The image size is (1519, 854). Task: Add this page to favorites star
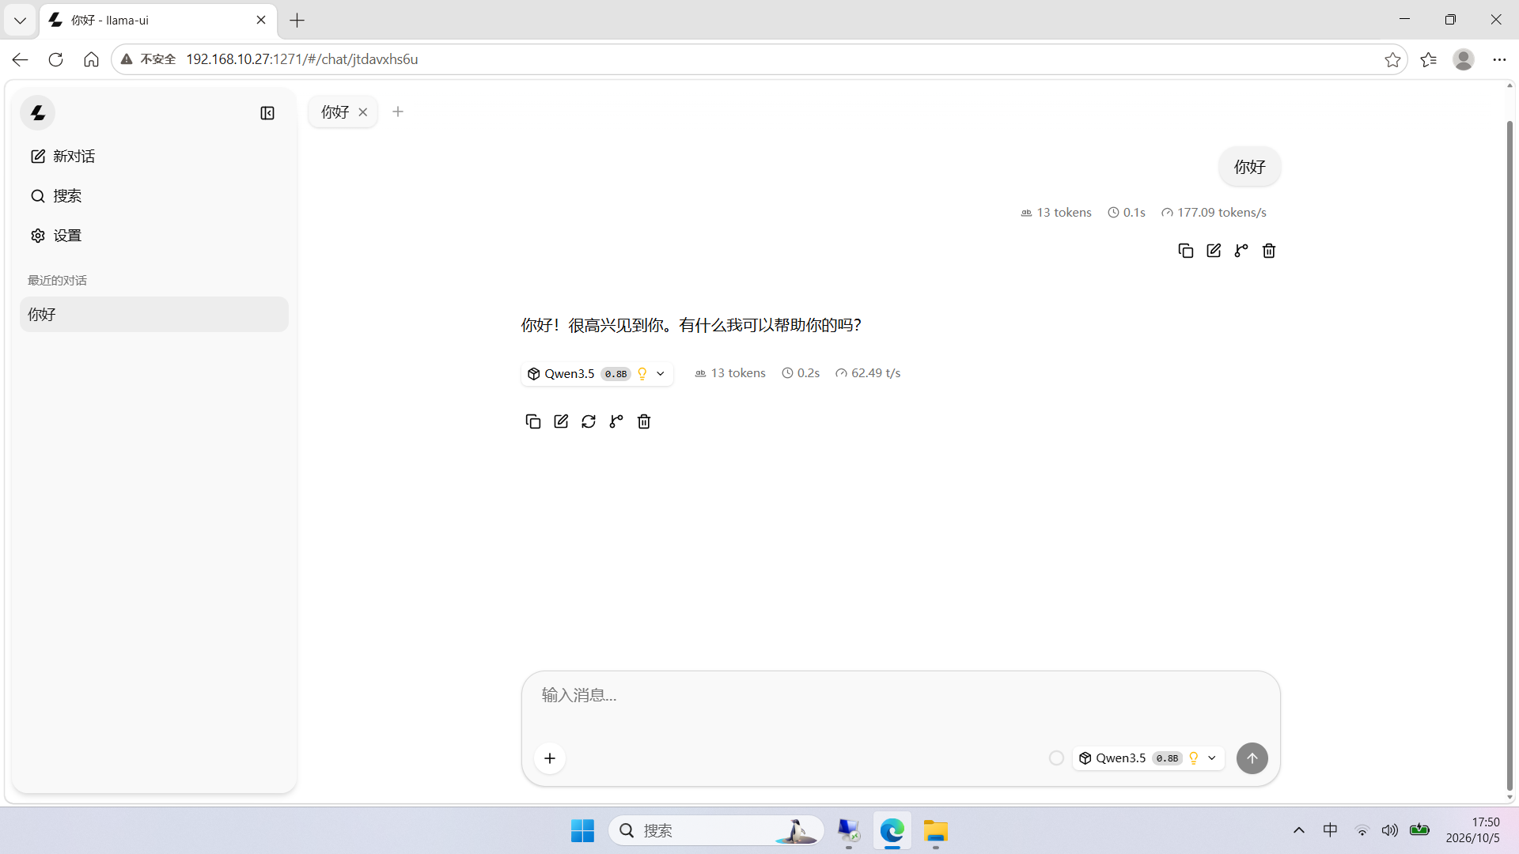(1392, 59)
